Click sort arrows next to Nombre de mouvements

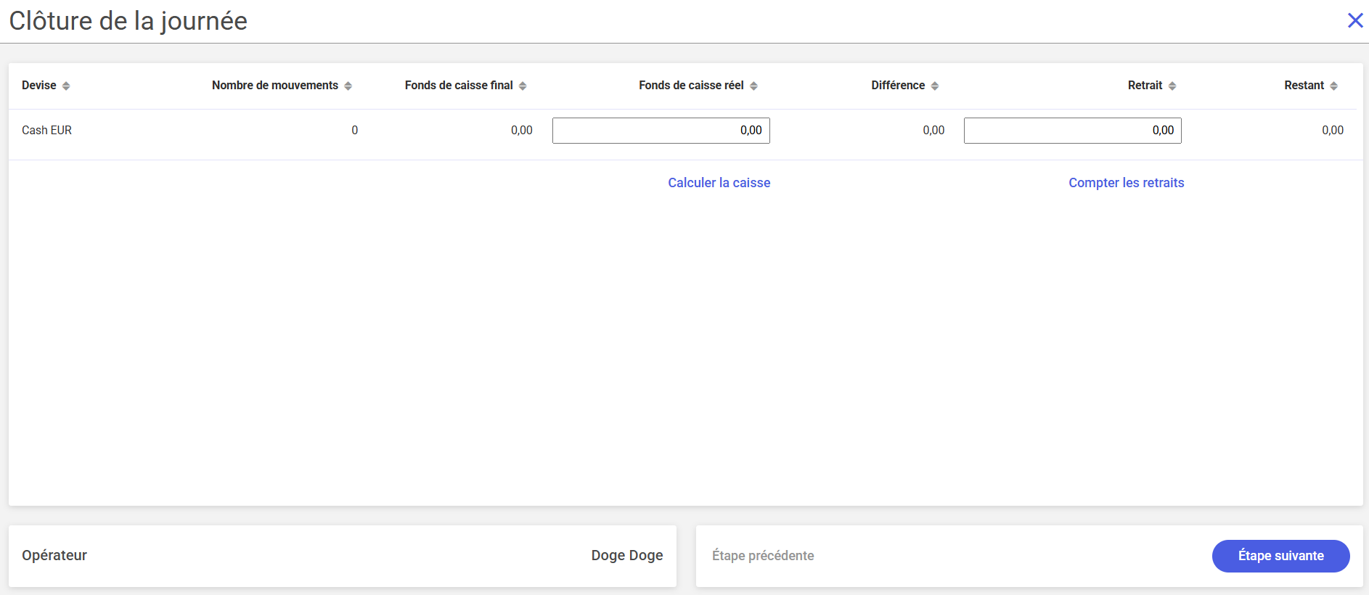(348, 86)
